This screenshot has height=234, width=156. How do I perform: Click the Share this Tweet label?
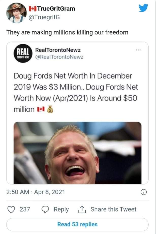114,210
